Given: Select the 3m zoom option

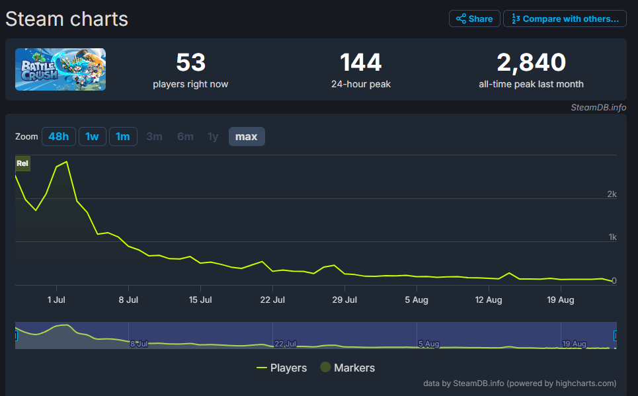Looking at the screenshot, I should [x=154, y=136].
